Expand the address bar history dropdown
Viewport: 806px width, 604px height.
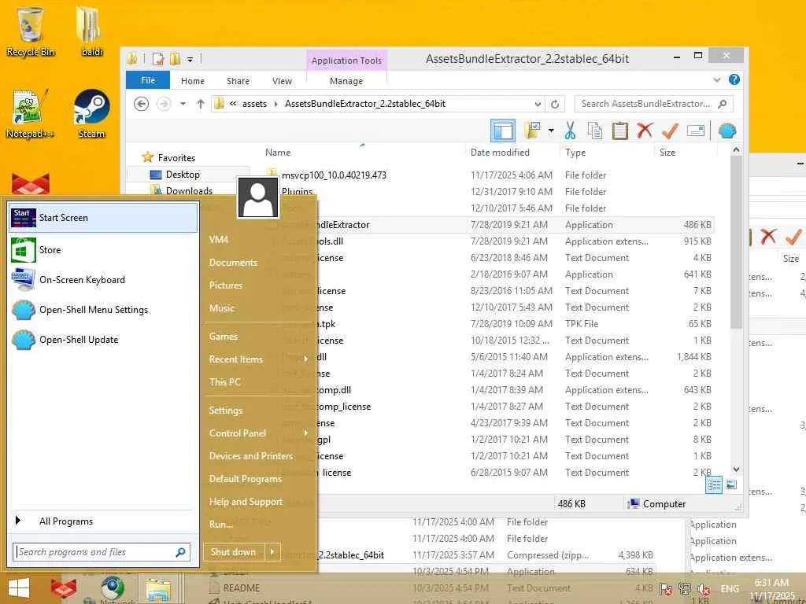tap(538, 105)
